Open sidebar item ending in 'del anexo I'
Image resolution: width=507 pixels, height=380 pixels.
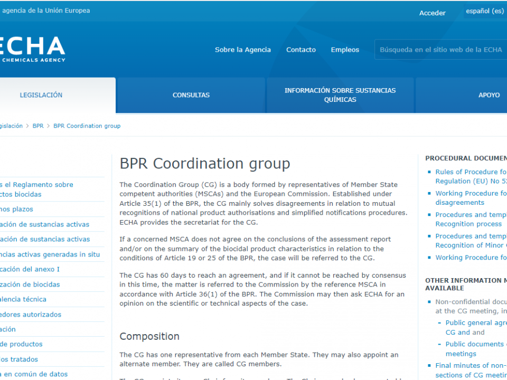coord(30,269)
